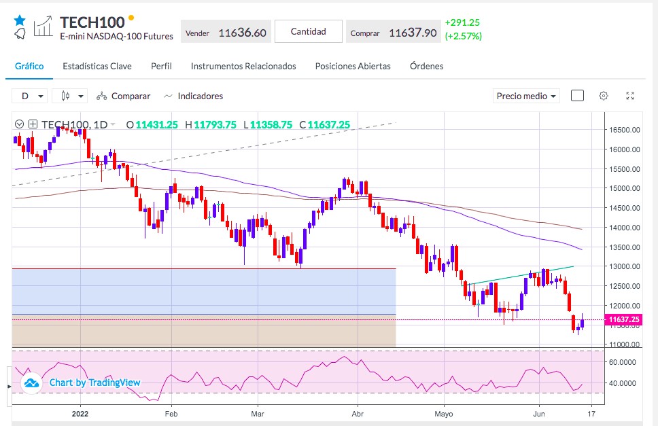Open the Estadísticas Clave tab
The image size is (658, 426).
point(97,67)
